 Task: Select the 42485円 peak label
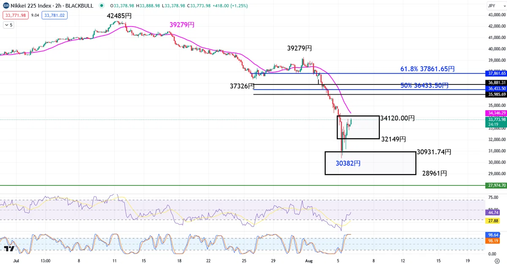tap(119, 16)
